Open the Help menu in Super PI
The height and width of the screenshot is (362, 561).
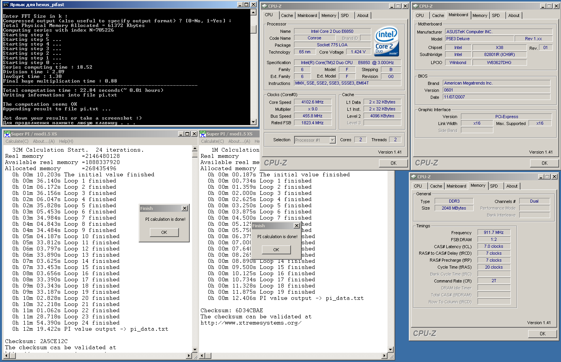(x=66, y=141)
